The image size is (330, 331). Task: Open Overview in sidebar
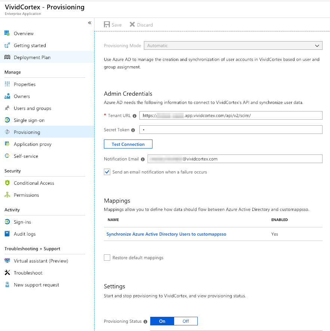24,33
